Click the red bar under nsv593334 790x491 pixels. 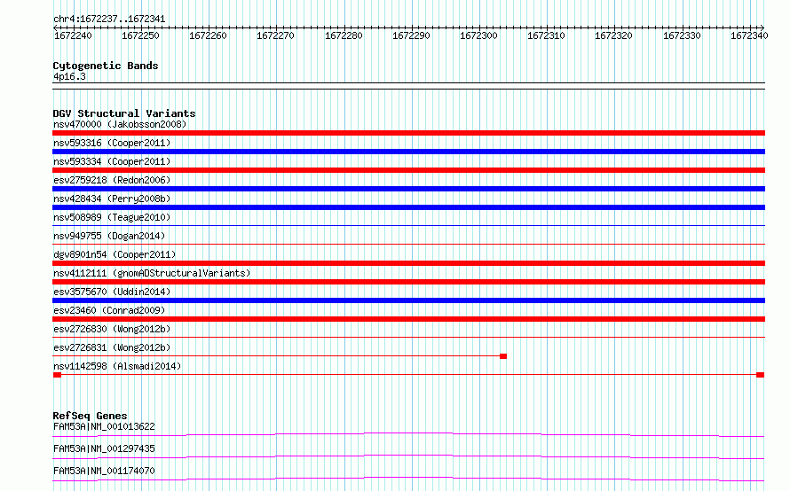[x=408, y=170]
